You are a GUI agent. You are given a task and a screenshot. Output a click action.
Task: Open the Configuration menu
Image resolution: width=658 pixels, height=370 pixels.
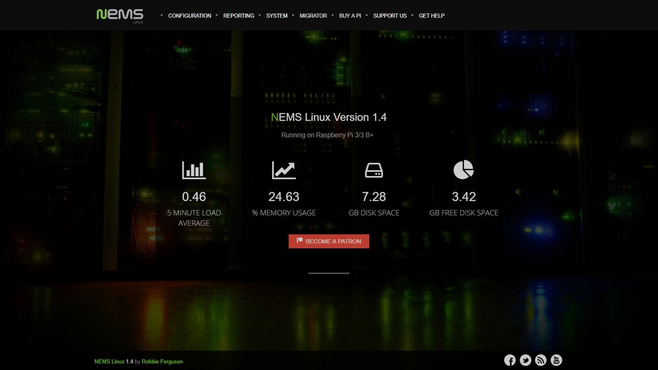[190, 16]
